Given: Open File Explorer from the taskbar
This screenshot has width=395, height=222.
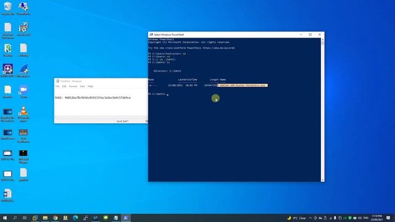Looking at the screenshot, I should (45, 218).
